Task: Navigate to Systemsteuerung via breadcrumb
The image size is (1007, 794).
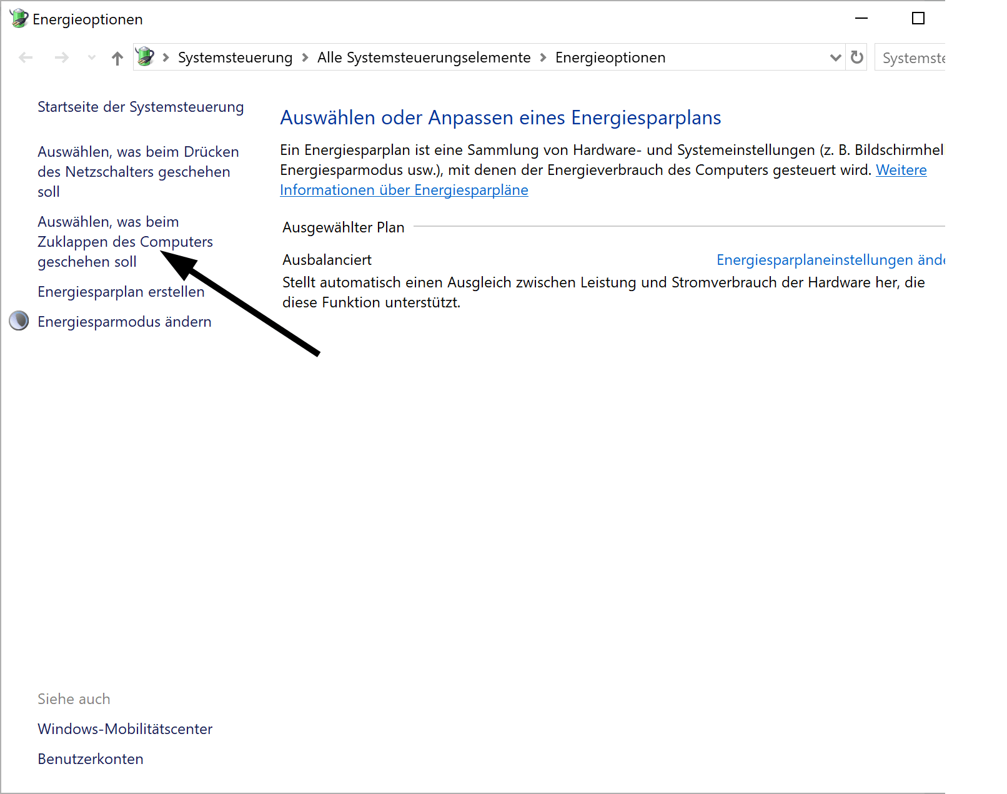Action: (236, 57)
